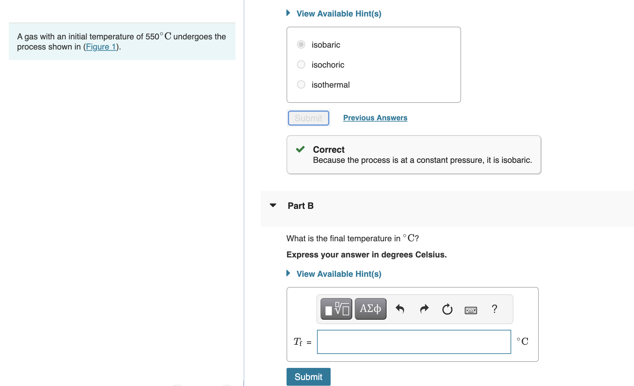This screenshot has width=634, height=386.
Task: Open the Figure 1 link
Action: pyautogui.click(x=101, y=47)
